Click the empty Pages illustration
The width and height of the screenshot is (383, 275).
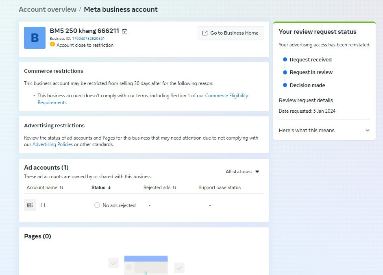click(x=146, y=265)
